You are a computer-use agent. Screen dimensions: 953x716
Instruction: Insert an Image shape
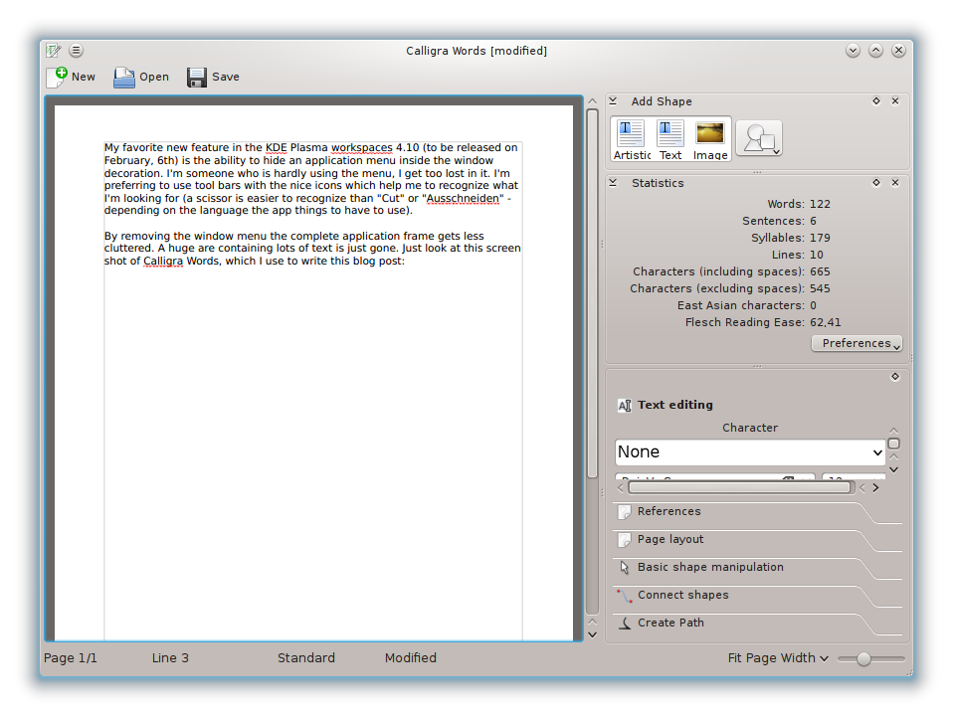click(x=710, y=138)
